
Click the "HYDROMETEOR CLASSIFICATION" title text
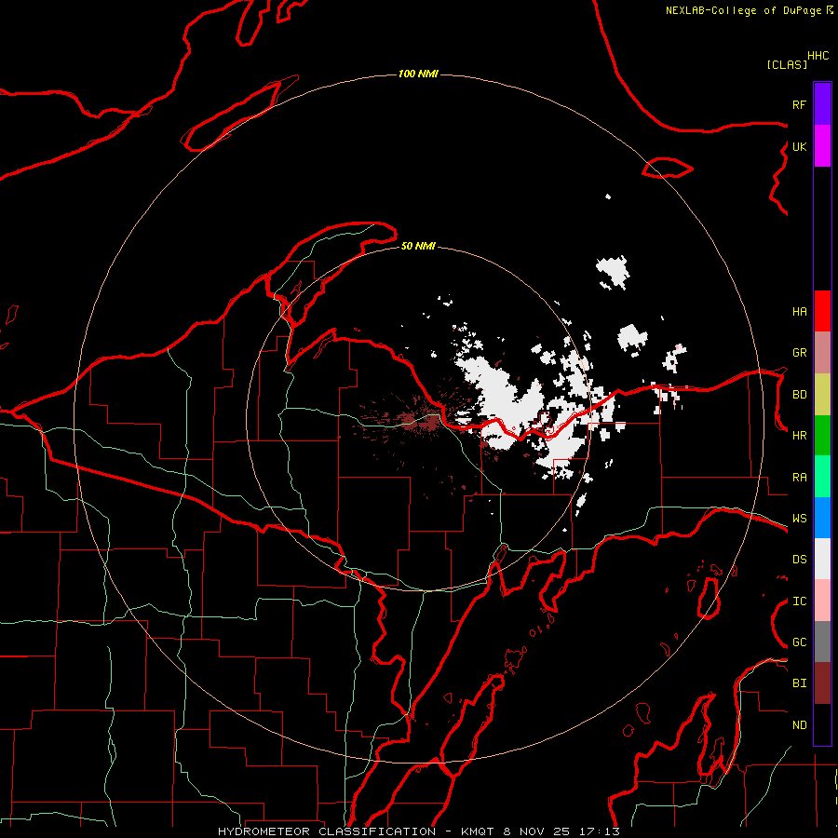[x=327, y=831]
